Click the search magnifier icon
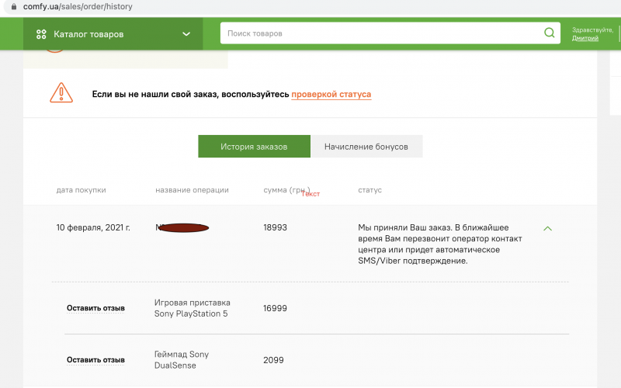The image size is (621, 388). click(x=549, y=33)
